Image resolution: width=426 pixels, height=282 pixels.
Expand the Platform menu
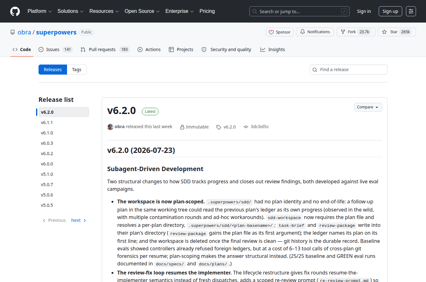point(40,11)
